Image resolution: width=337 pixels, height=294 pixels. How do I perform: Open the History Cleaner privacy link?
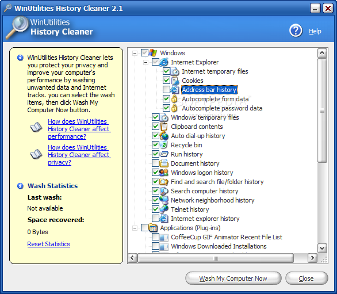point(79,155)
